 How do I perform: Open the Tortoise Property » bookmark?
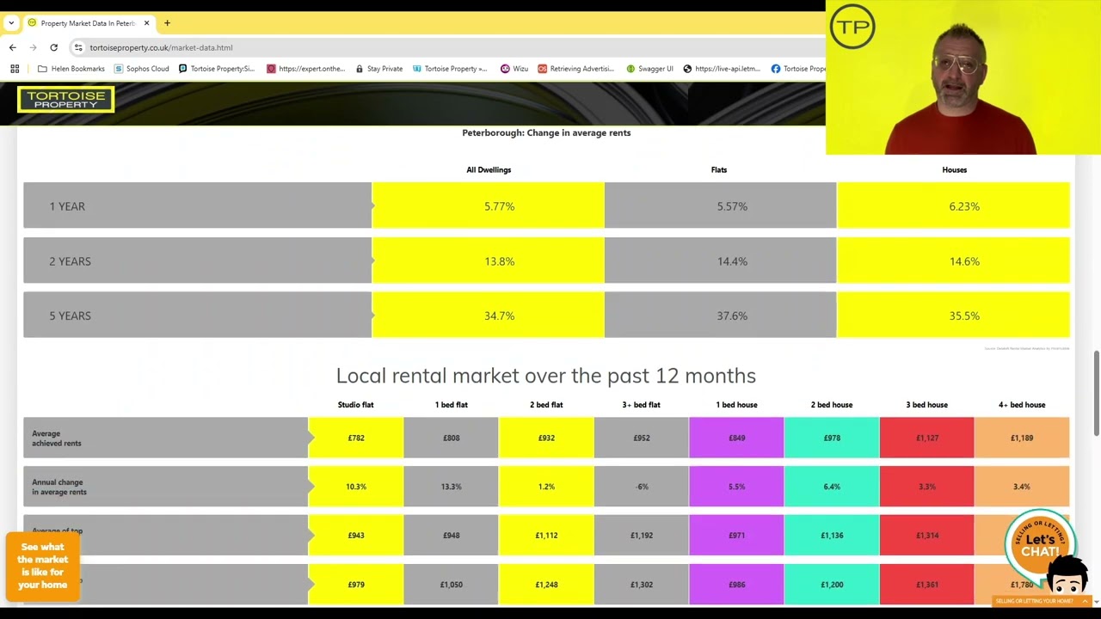(x=450, y=69)
